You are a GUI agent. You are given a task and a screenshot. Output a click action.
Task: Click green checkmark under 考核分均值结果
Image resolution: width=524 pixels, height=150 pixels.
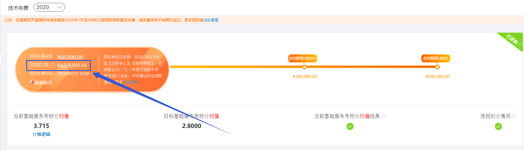[350, 126]
